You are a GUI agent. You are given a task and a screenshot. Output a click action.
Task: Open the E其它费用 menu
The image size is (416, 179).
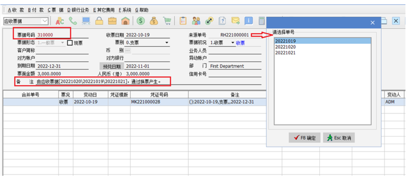[104, 10]
